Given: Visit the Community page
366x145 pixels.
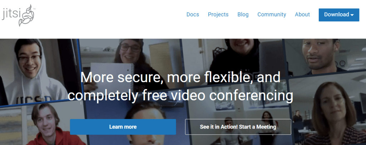Looking at the screenshot, I should point(272,14).
